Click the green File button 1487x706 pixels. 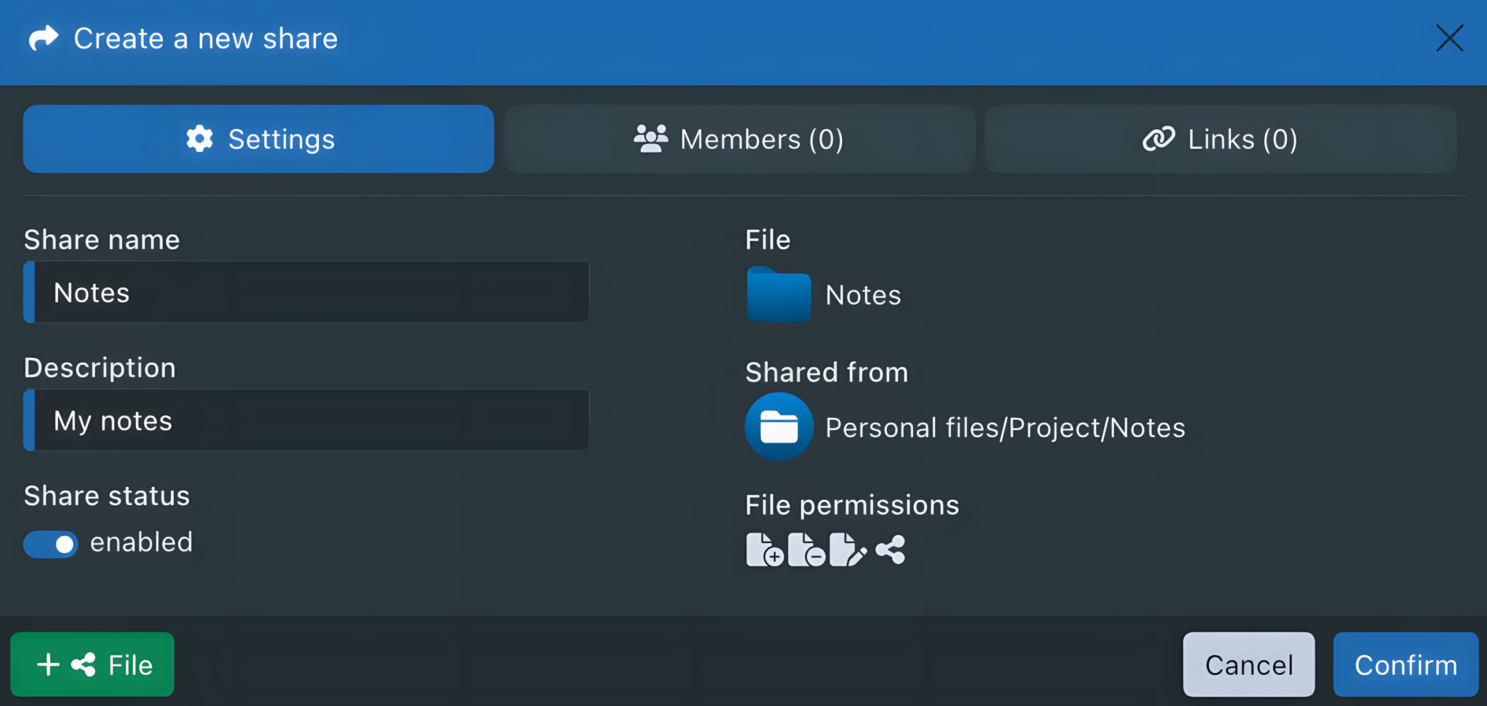pos(92,664)
